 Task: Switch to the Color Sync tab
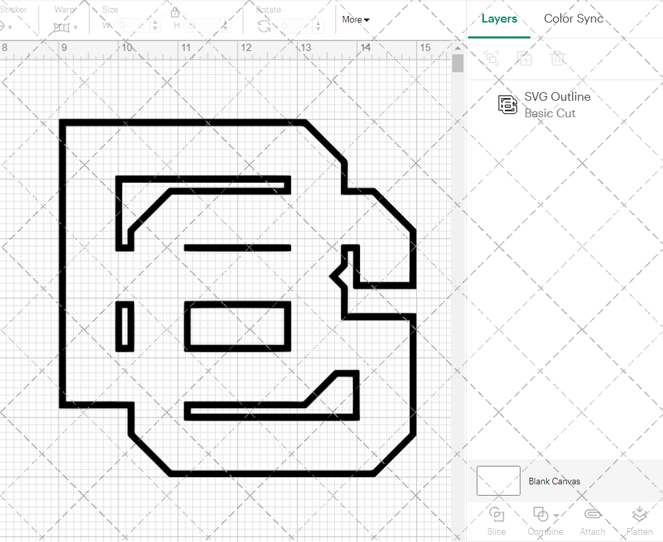(573, 19)
